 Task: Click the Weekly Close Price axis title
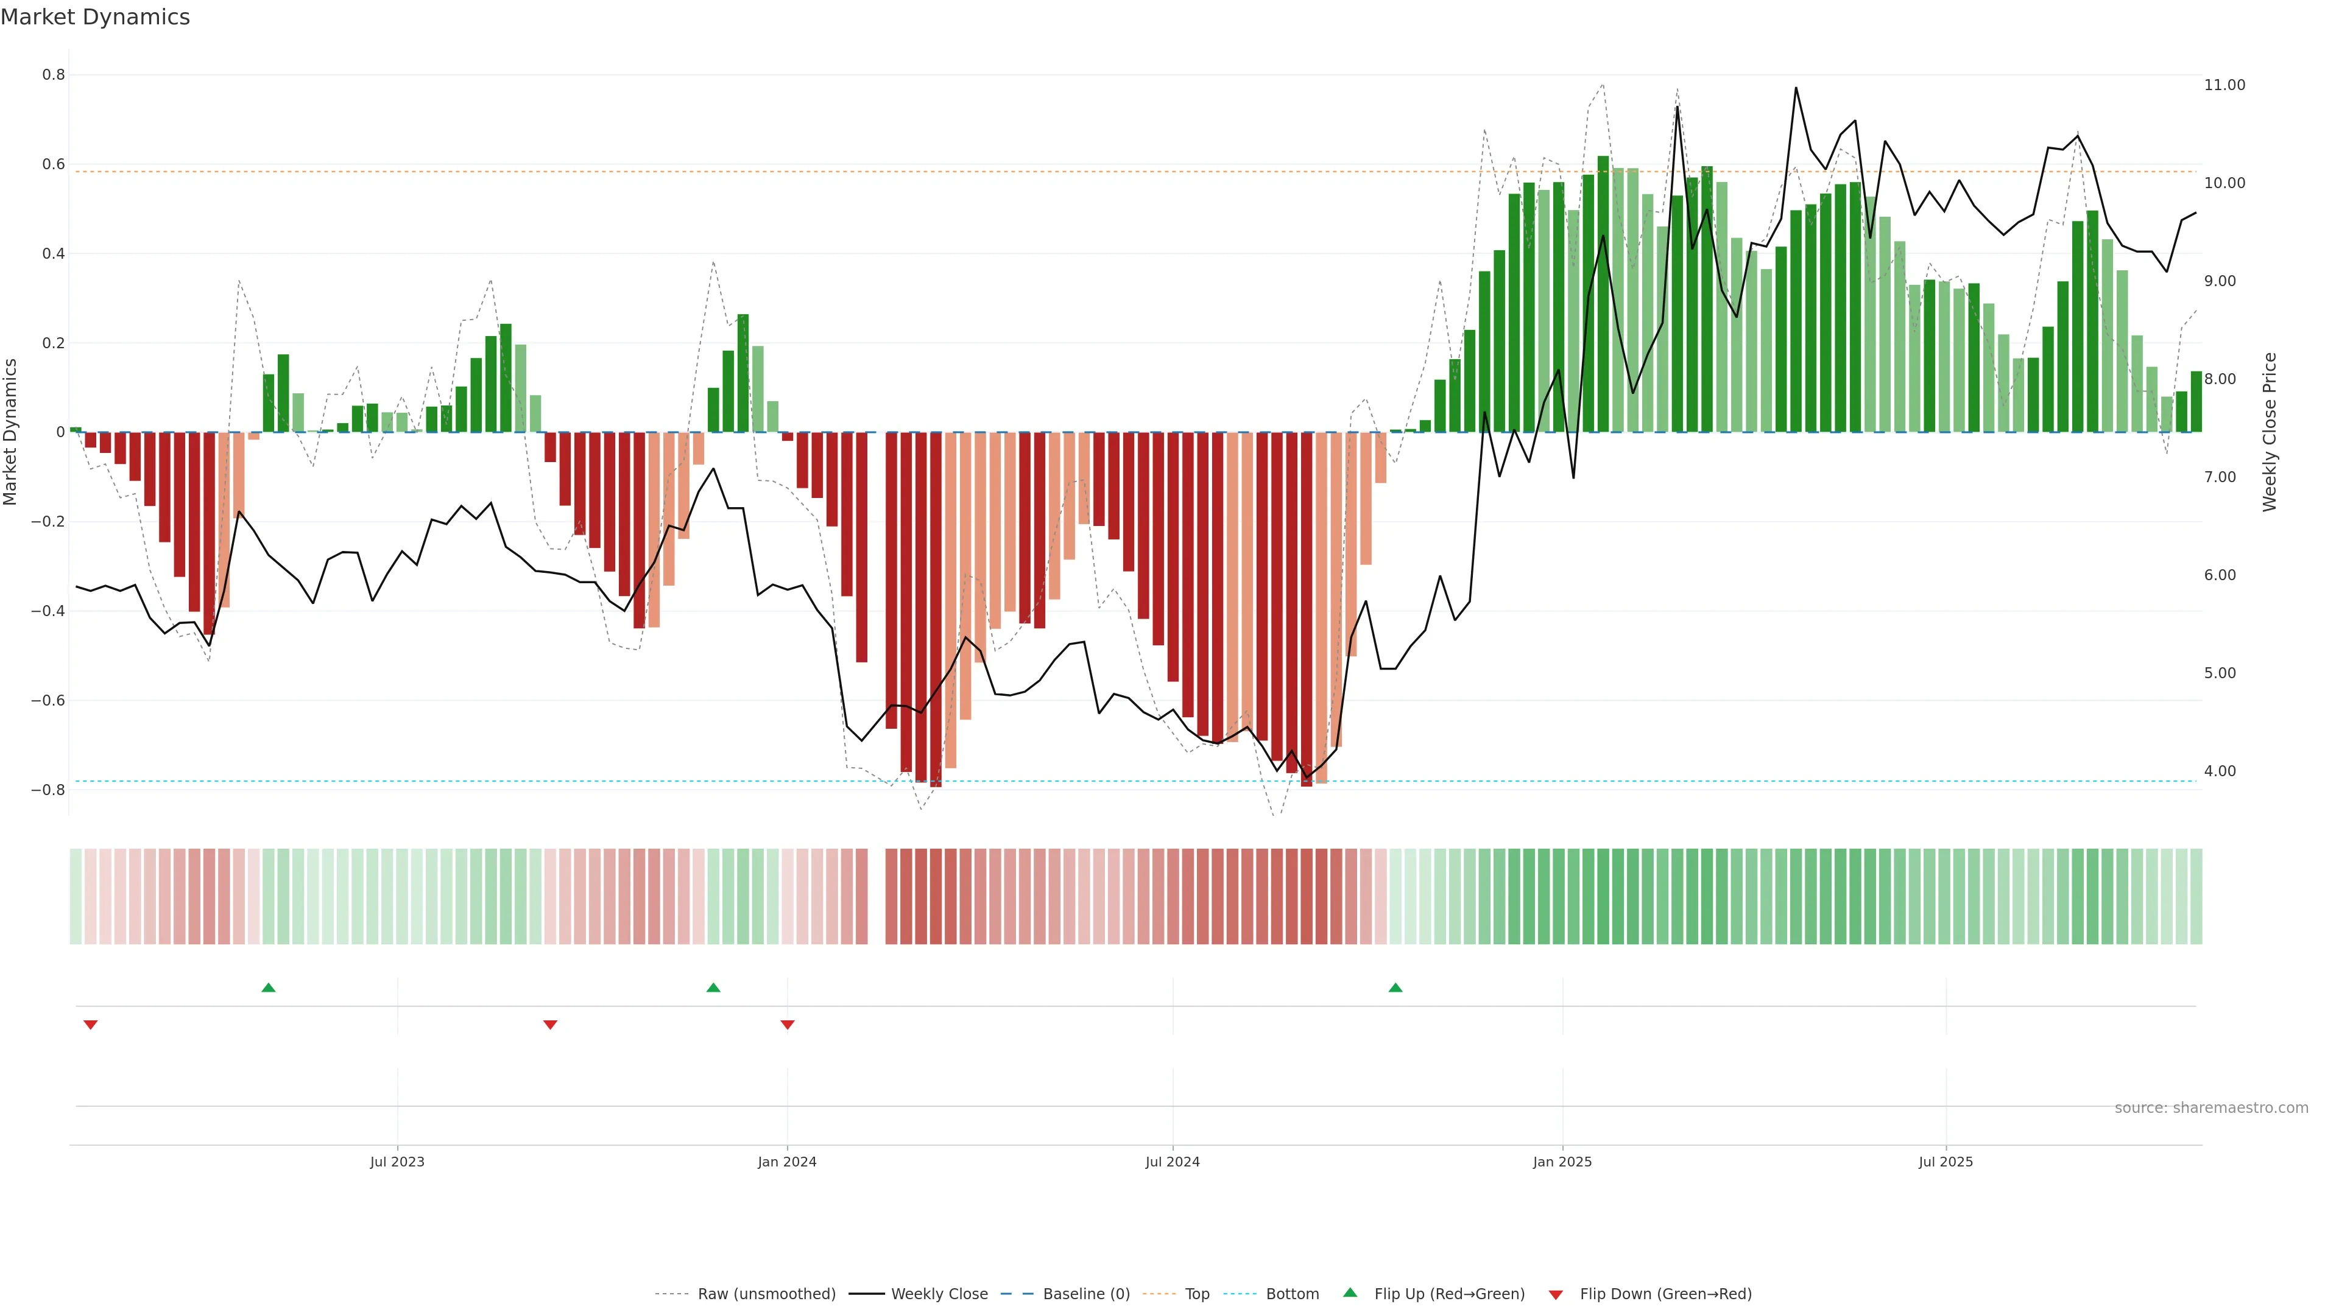click(x=2269, y=432)
